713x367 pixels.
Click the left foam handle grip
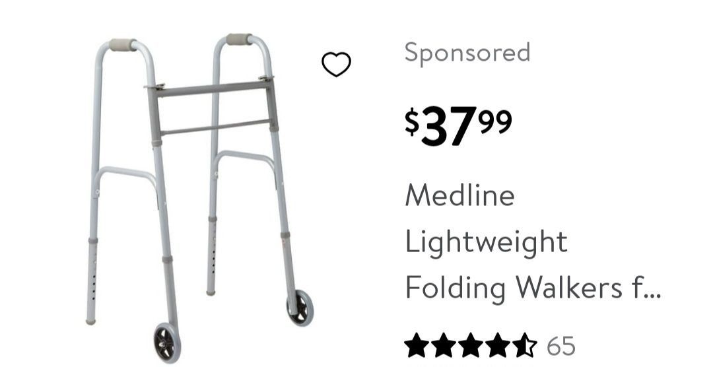122,45
